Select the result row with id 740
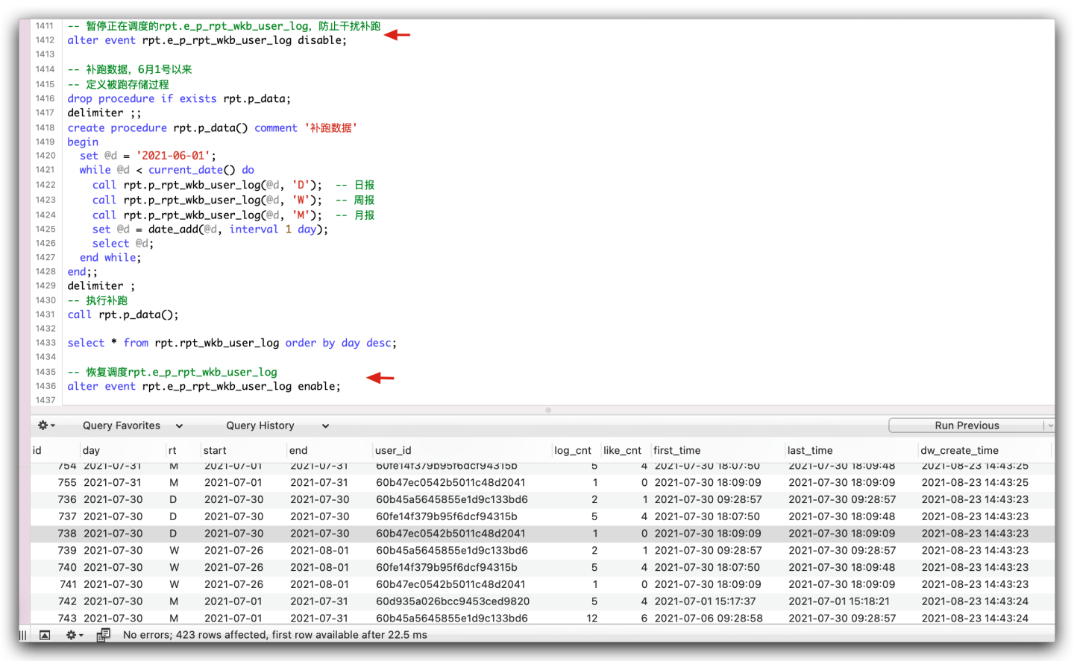This screenshot has width=1074, height=661. [542, 568]
